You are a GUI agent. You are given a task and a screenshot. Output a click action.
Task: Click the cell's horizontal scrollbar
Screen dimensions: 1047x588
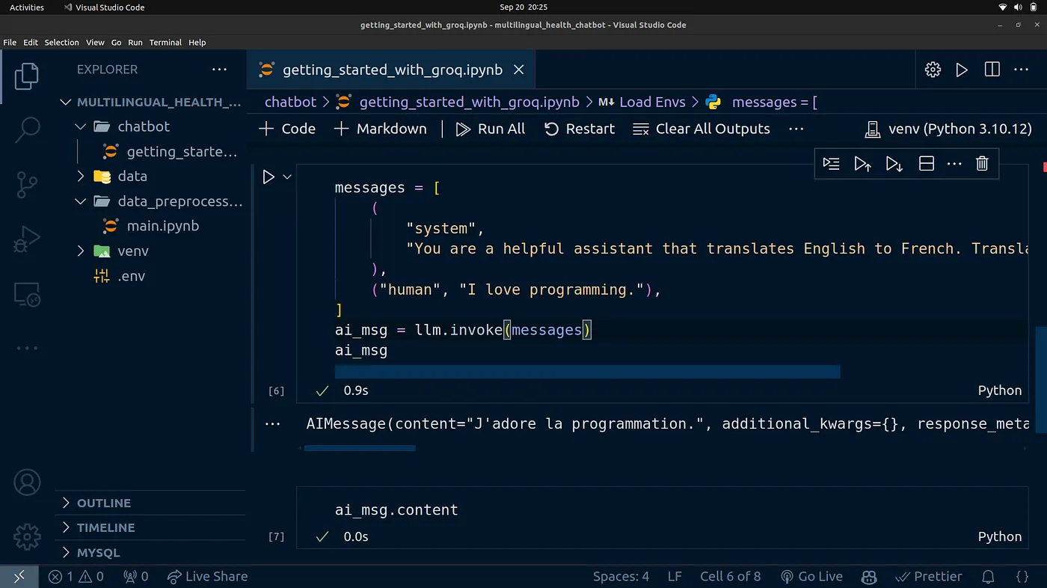[587, 372]
